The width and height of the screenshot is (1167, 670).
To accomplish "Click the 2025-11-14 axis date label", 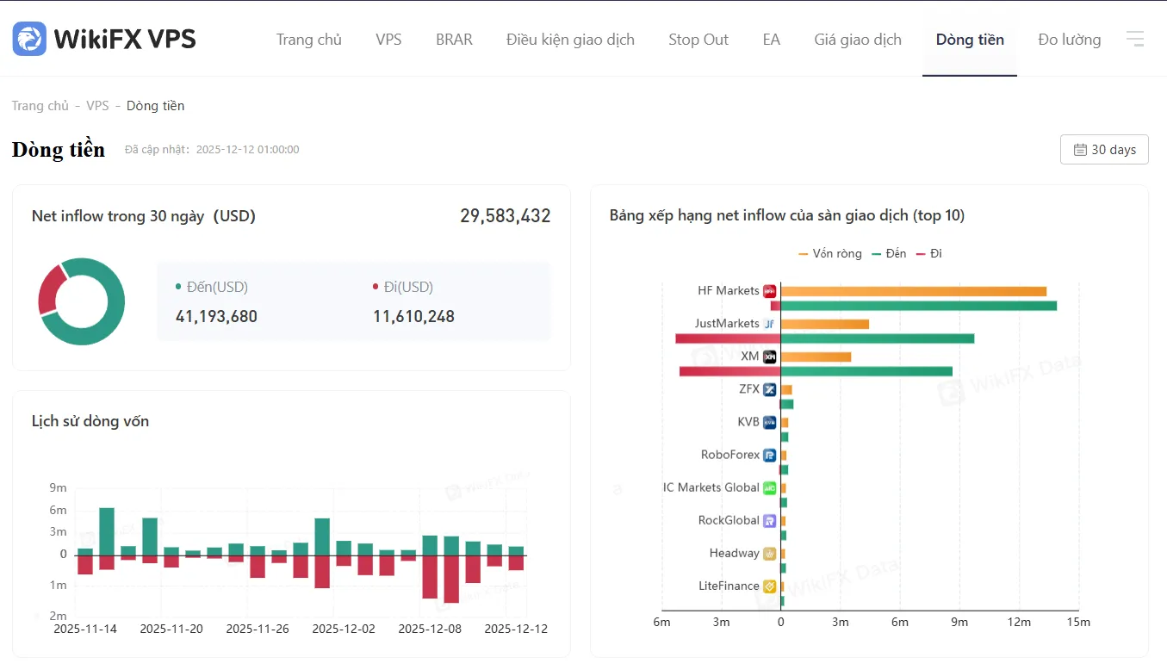I will click(x=85, y=629).
